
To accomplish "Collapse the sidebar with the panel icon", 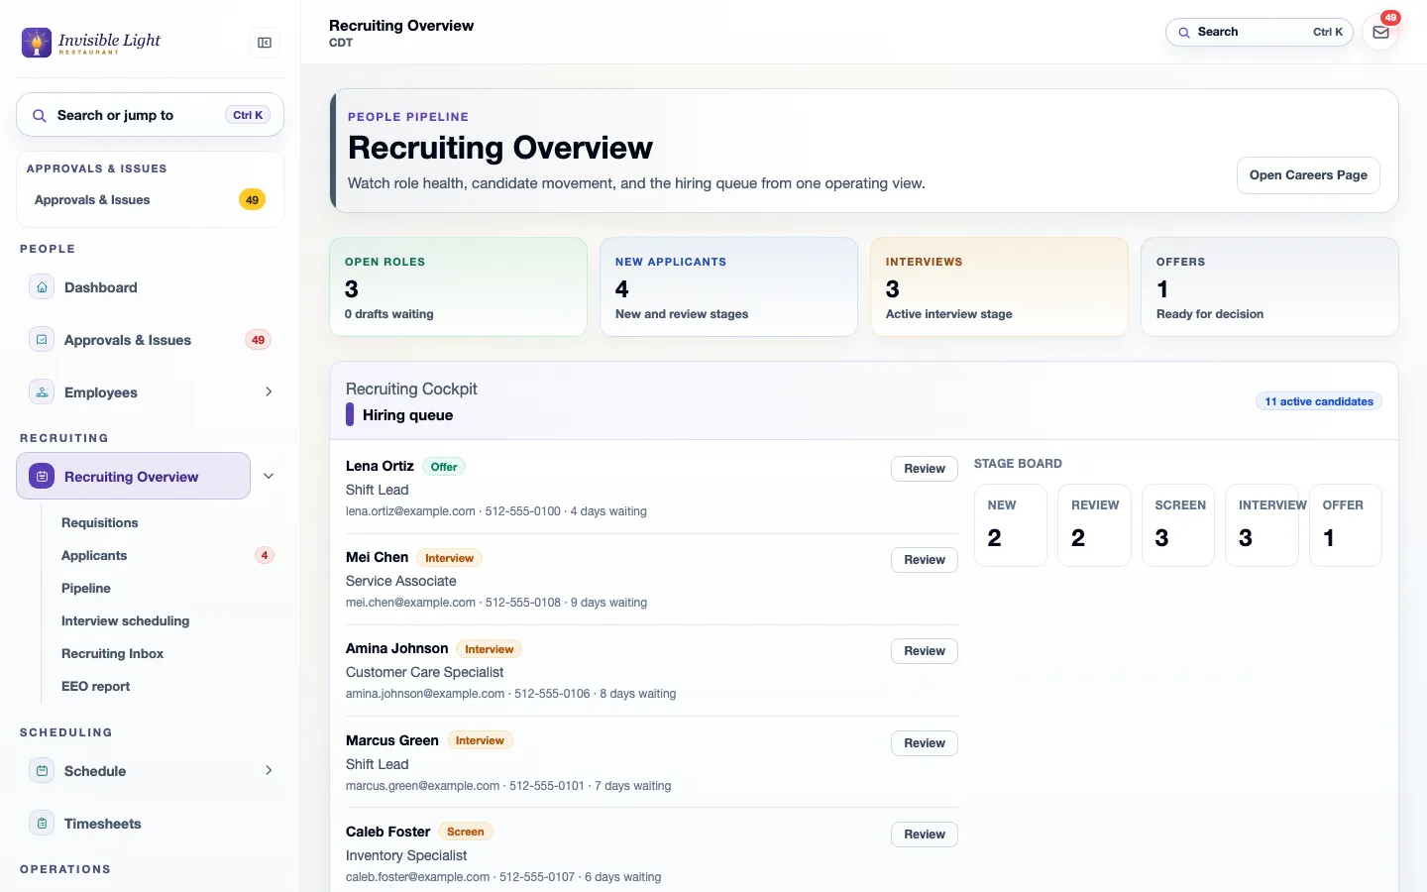I will (x=265, y=43).
